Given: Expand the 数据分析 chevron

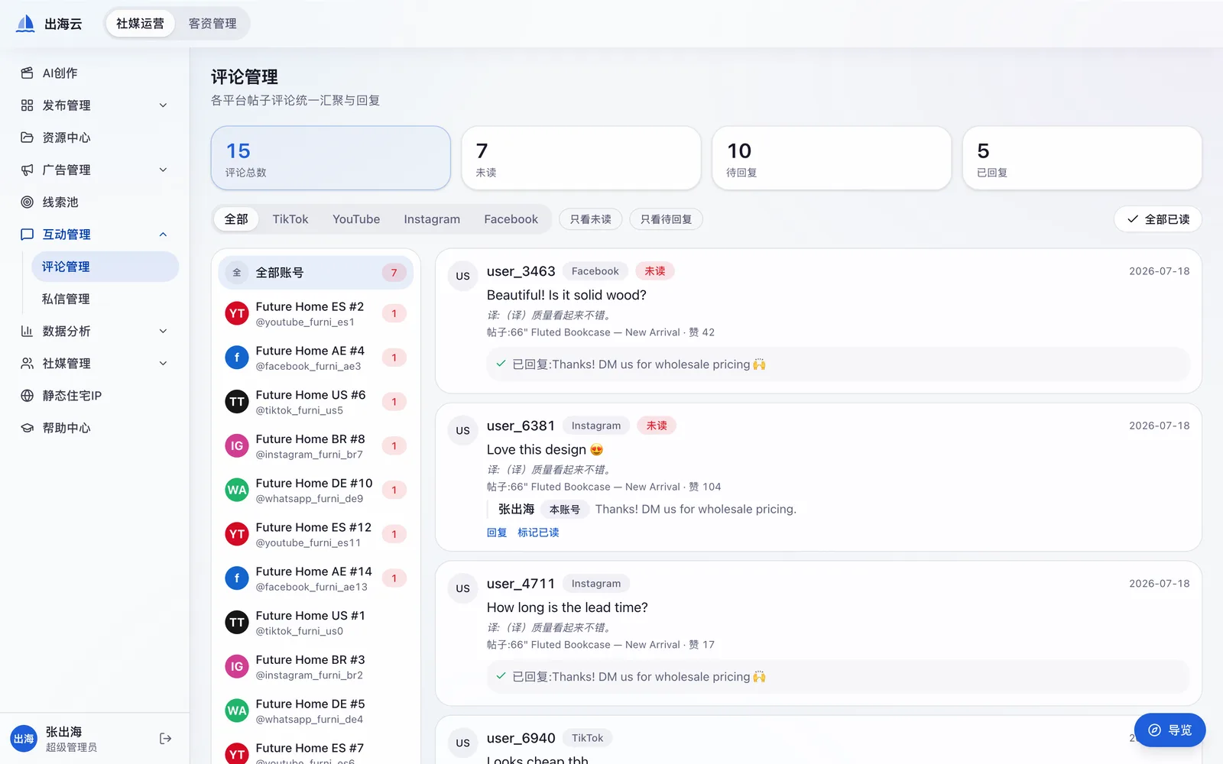Looking at the screenshot, I should pos(163,331).
